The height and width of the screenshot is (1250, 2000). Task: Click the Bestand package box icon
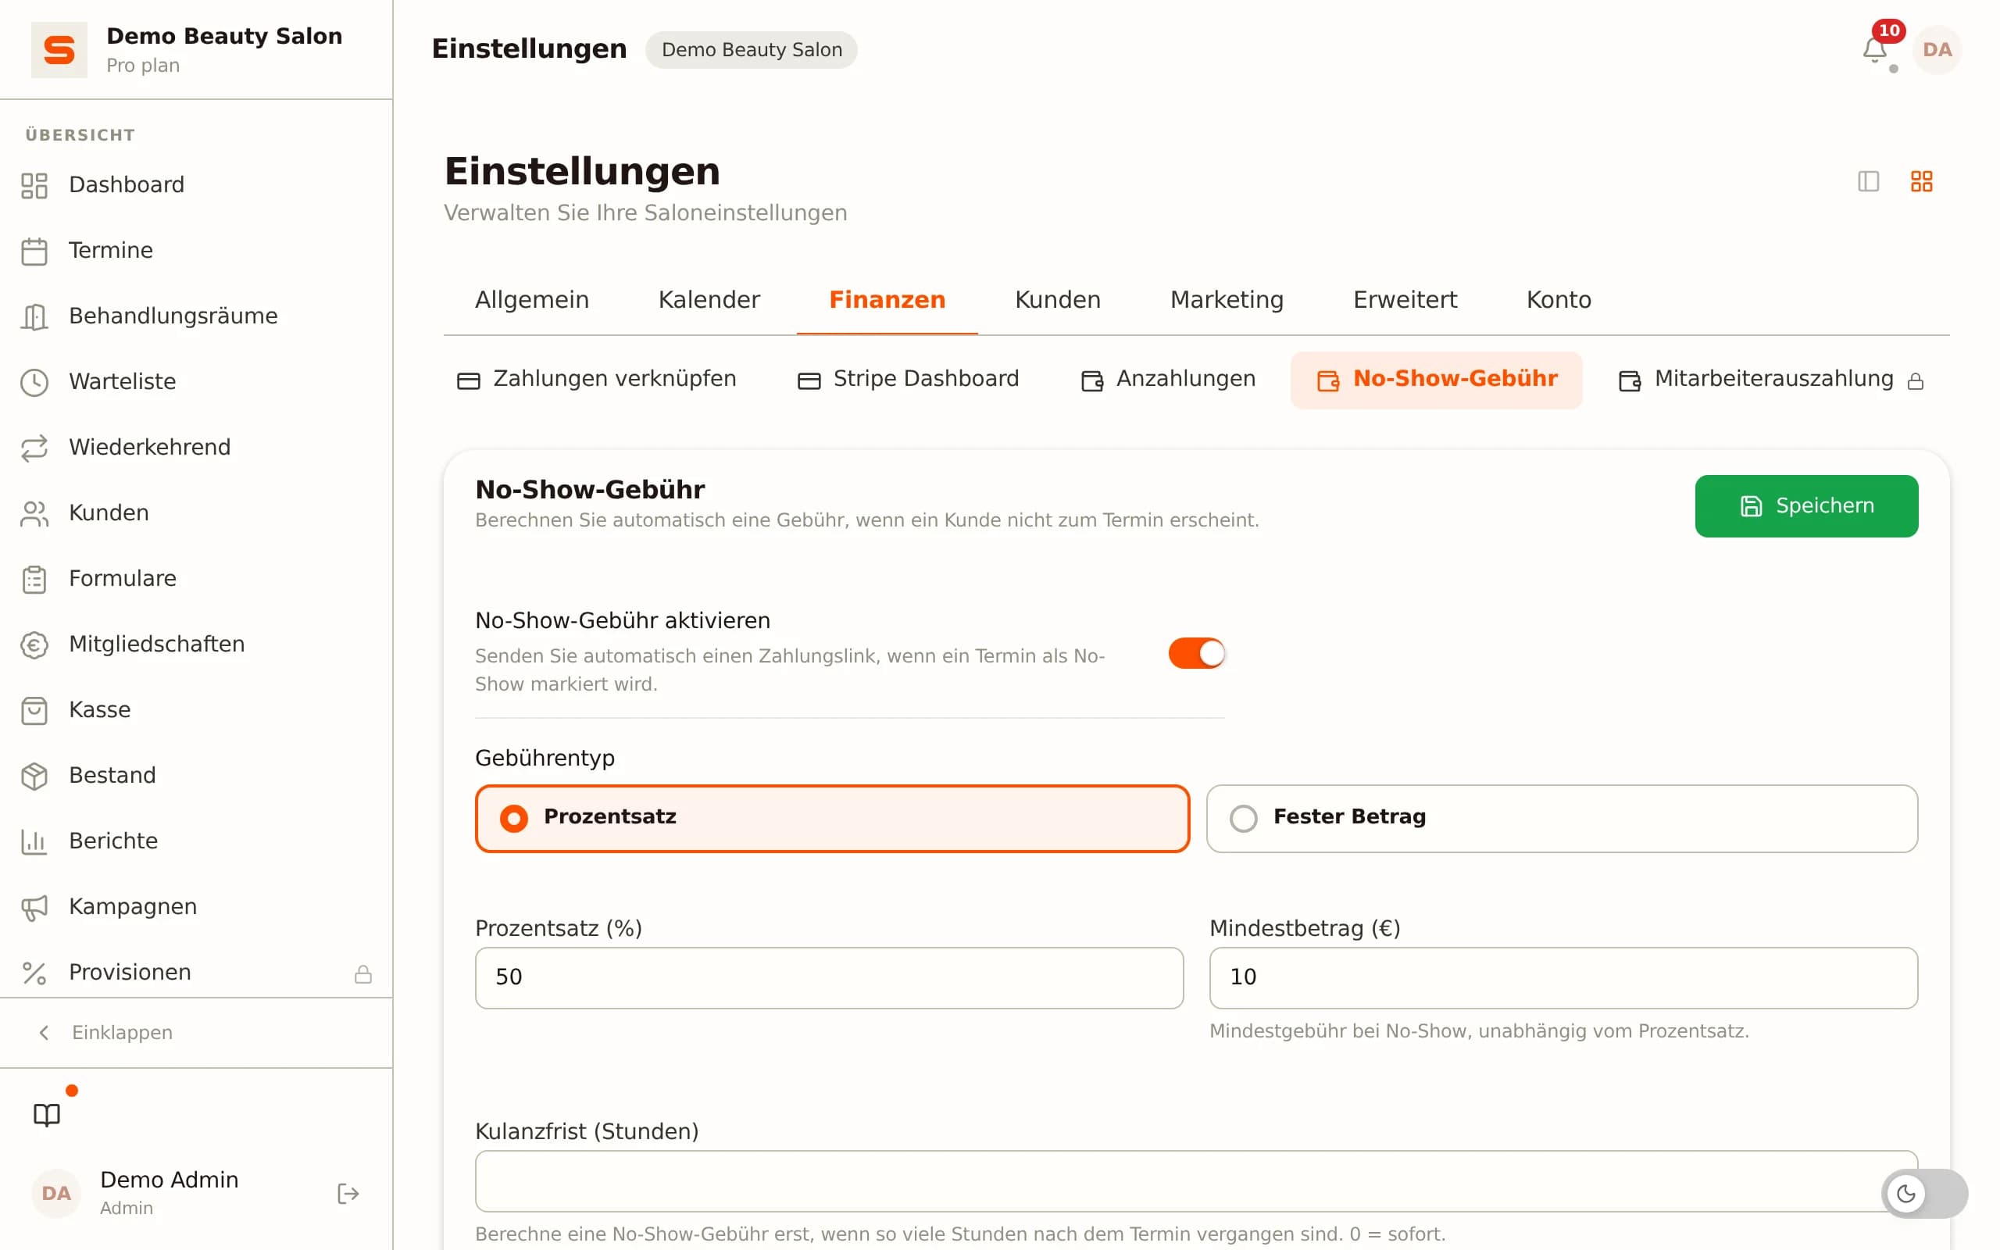click(34, 776)
